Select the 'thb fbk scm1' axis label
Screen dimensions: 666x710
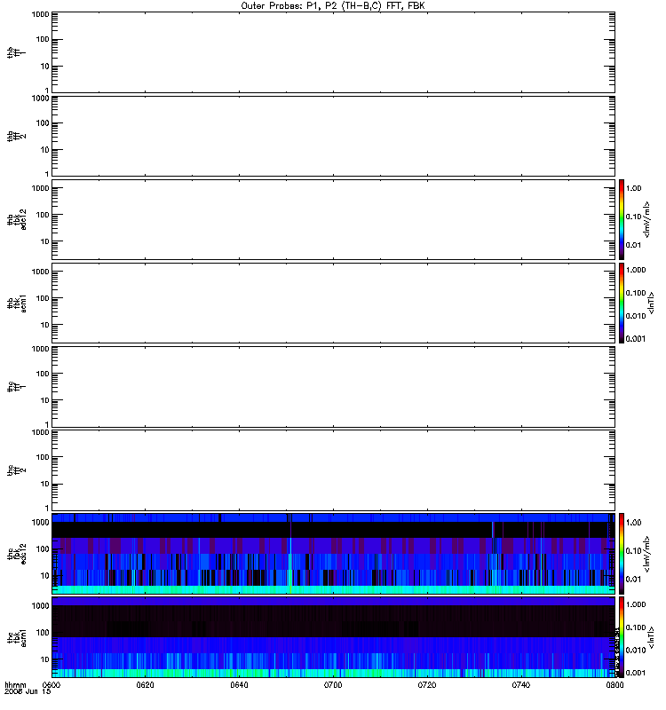point(16,304)
